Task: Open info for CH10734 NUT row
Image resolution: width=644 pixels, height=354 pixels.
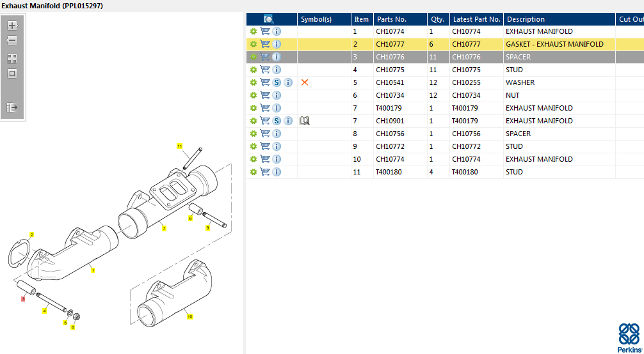Action: click(x=277, y=95)
